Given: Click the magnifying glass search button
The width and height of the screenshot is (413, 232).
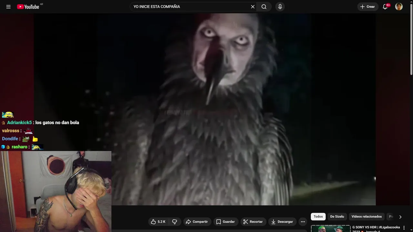Looking at the screenshot, I should click(264, 7).
